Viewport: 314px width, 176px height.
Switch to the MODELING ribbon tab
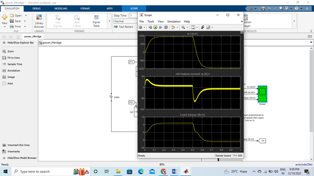pos(61,9)
